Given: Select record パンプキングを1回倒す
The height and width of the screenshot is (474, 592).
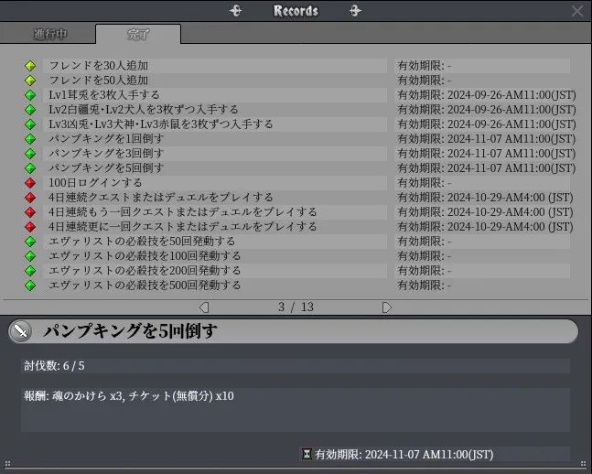Looking at the screenshot, I should pyautogui.click(x=215, y=139).
